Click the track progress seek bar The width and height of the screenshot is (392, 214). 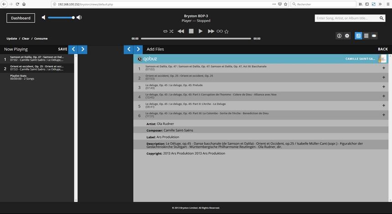[x=196, y=39]
